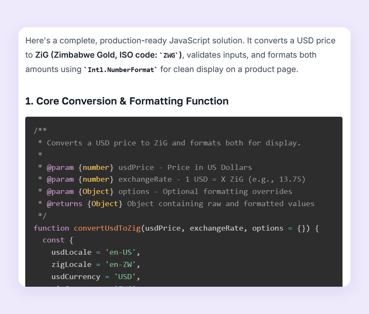Click the comment text "exchangeRate - 1 USD = X ZiG"
Viewport: 369px width, 314px height.
click(181, 180)
